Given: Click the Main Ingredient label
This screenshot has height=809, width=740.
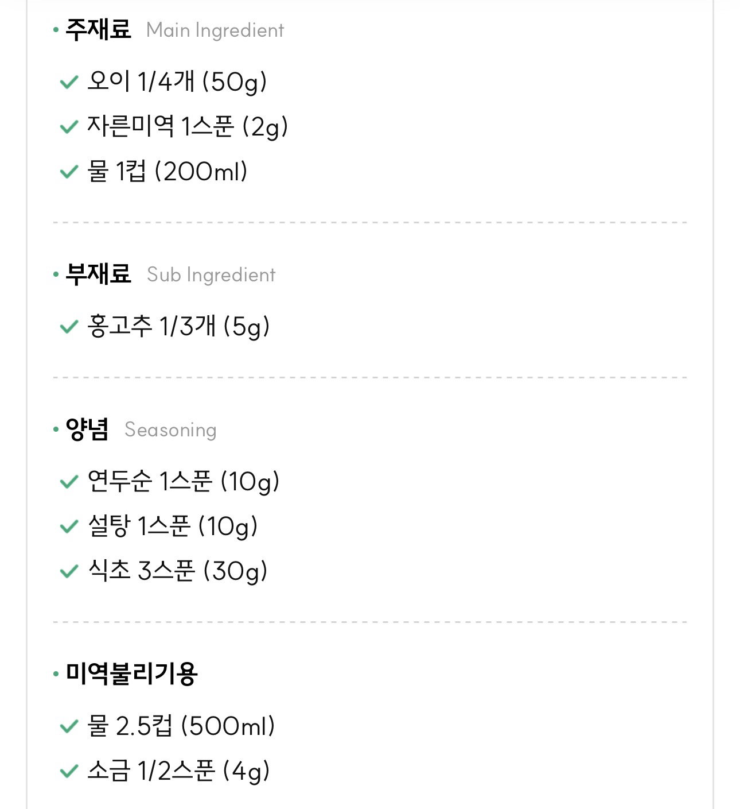Looking at the screenshot, I should coord(215,30).
